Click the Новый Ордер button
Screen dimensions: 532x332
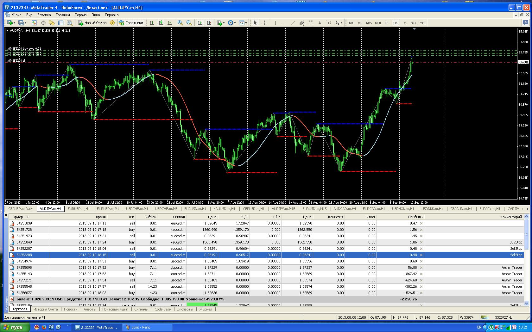click(x=93, y=23)
